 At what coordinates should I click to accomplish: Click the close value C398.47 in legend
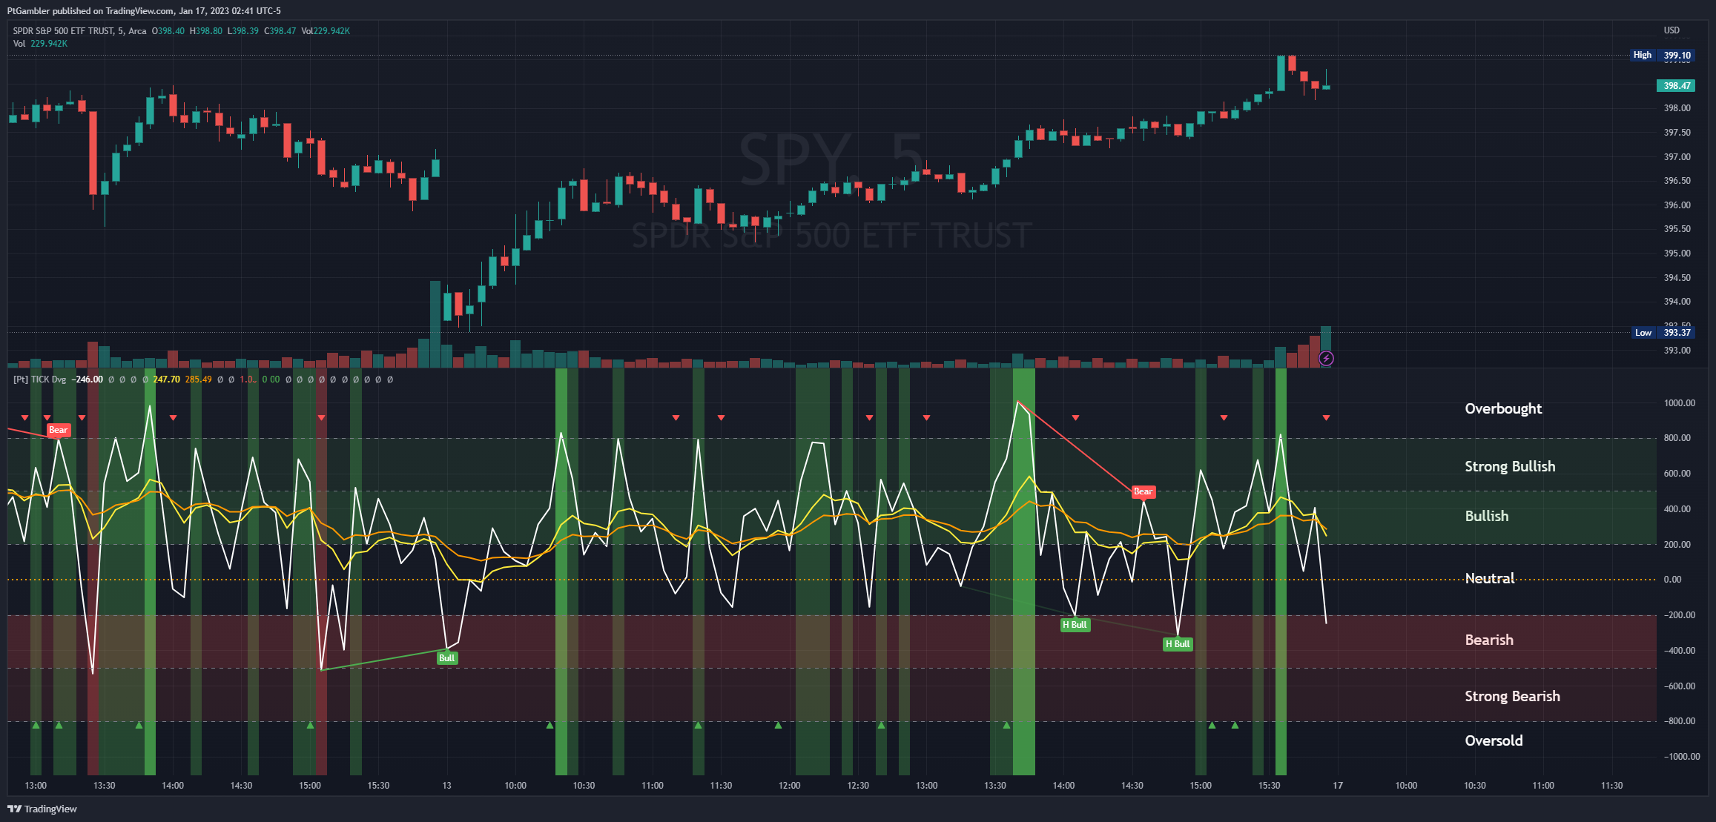(x=280, y=31)
